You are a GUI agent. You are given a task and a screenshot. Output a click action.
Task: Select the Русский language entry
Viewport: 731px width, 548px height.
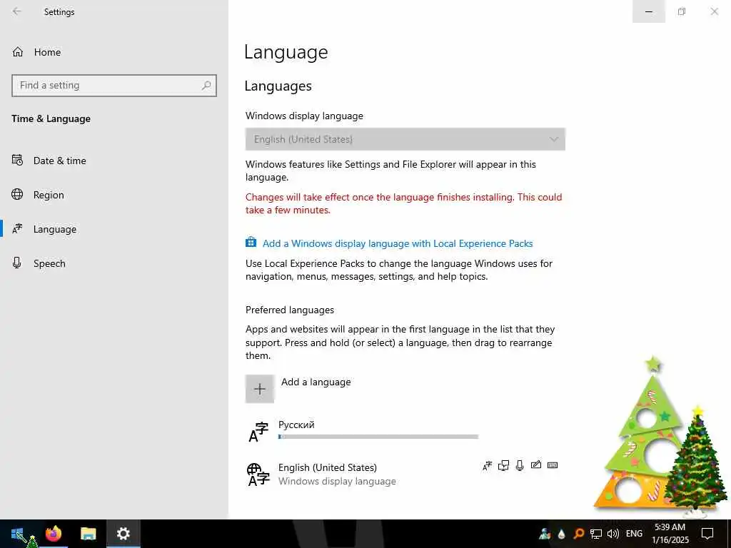[x=405, y=430]
